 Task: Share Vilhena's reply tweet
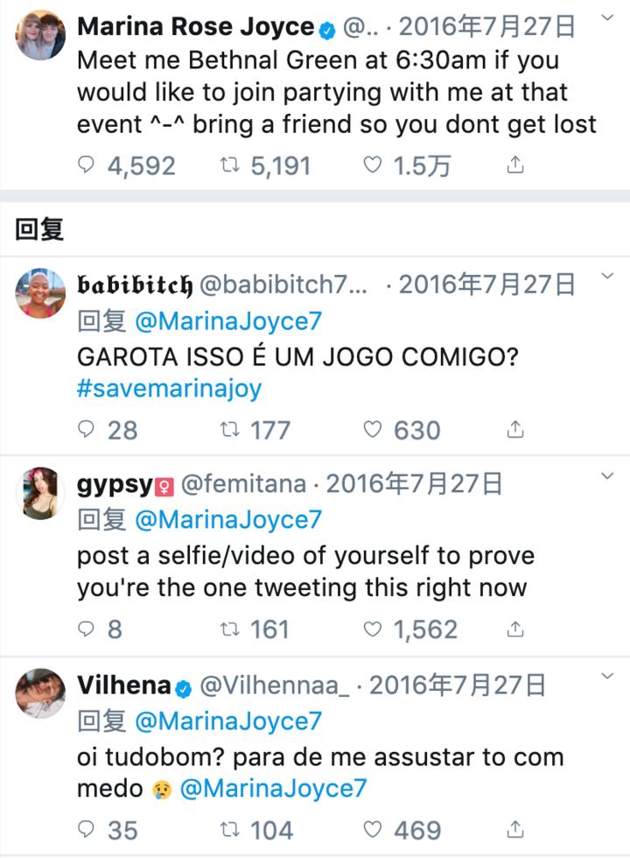[515, 829]
